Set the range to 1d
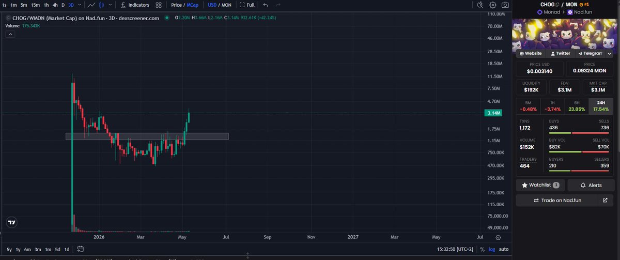Screen dimensions: 620x260 (67, 249)
